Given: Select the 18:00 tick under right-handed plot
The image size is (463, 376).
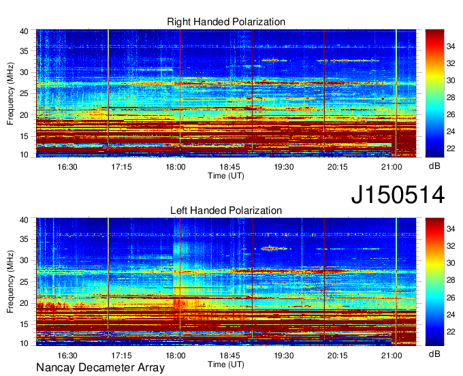Looking at the screenshot, I should click(x=176, y=167).
